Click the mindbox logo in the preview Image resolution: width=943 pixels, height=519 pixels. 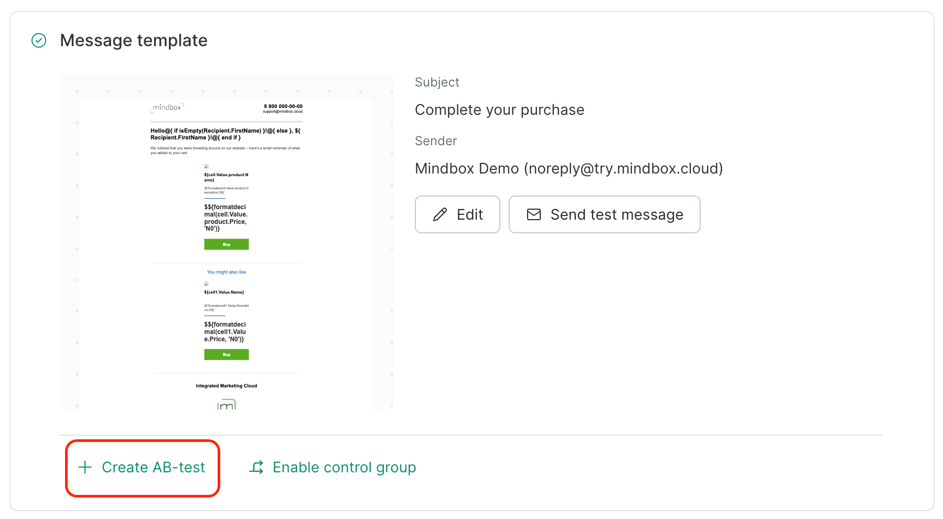click(167, 107)
